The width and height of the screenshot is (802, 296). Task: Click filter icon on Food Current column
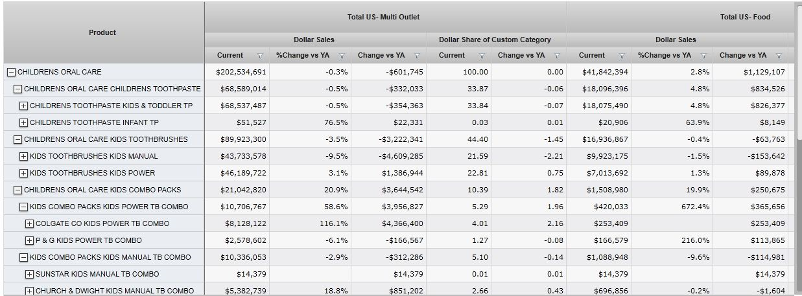(622, 56)
